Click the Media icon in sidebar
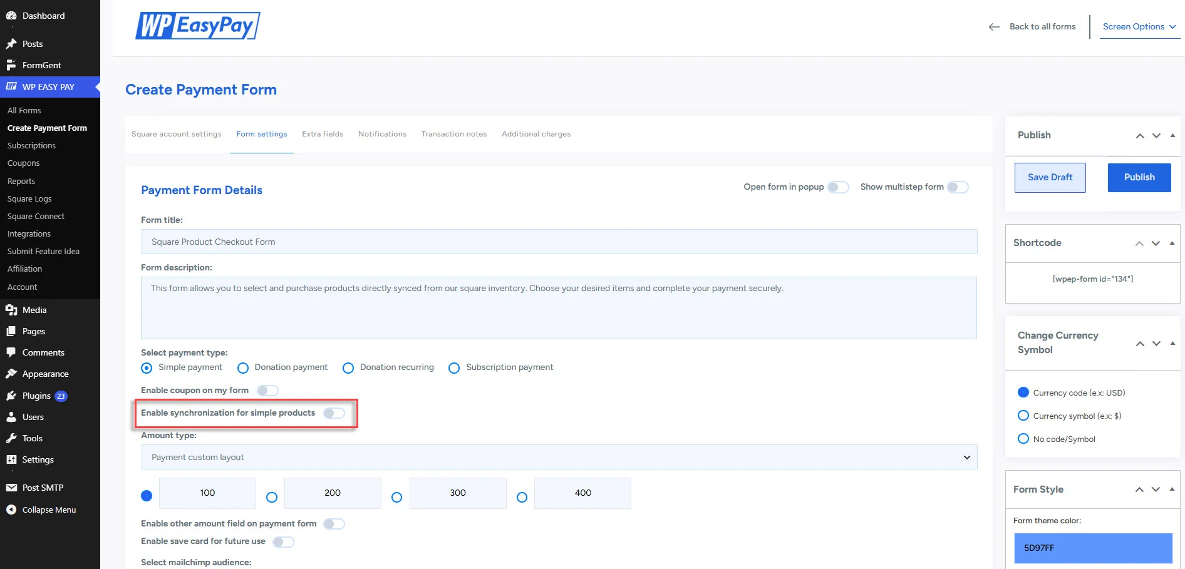 (11, 310)
